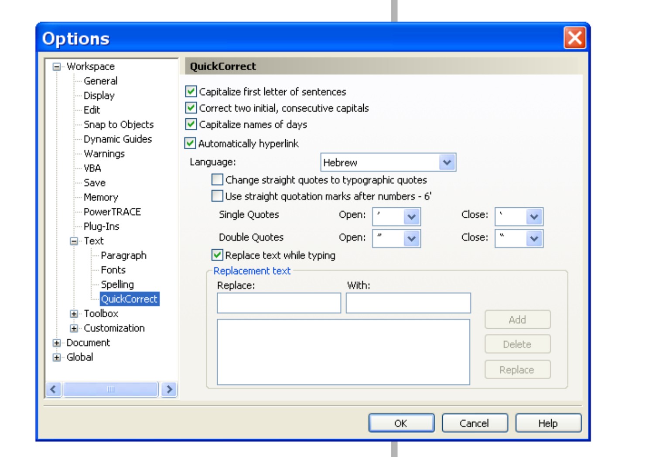Viewport: 649px width, 457px height.
Task: Toggle Capitalize names of days checkbox
Action: [191, 124]
